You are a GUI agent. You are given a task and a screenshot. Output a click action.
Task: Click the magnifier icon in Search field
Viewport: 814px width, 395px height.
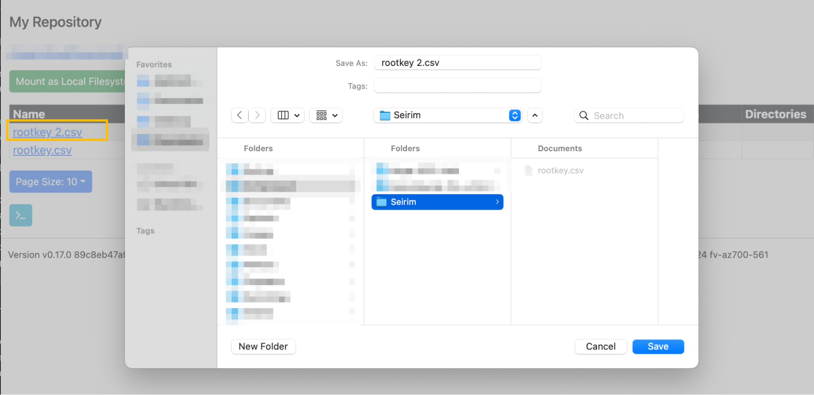584,116
